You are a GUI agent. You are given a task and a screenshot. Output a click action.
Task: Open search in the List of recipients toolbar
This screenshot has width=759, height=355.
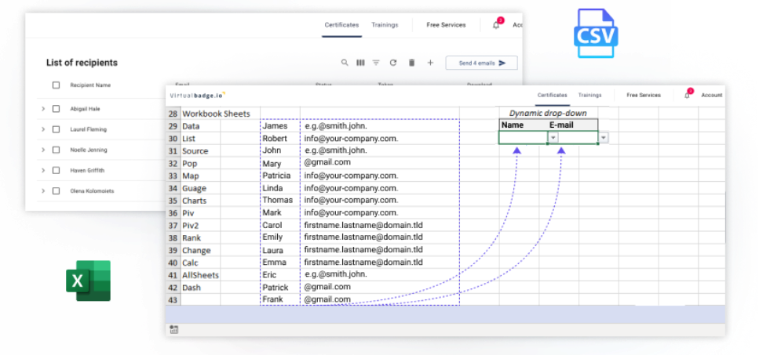pos(345,63)
